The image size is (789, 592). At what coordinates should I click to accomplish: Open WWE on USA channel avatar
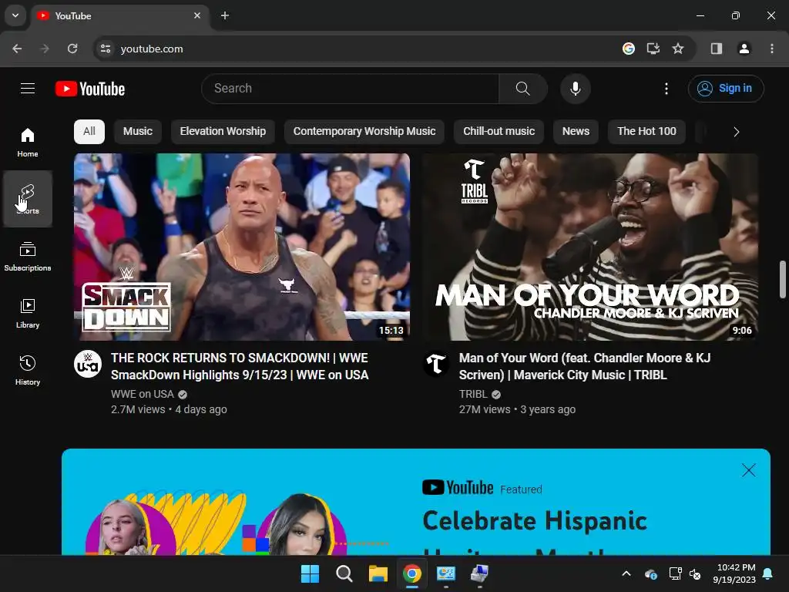point(88,364)
